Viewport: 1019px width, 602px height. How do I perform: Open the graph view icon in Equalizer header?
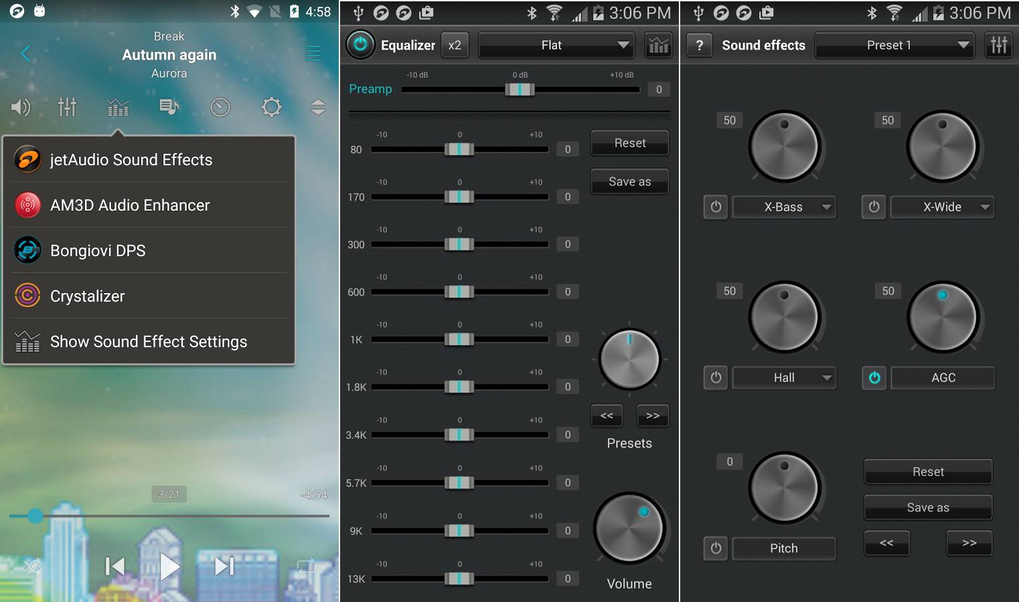(x=659, y=45)
